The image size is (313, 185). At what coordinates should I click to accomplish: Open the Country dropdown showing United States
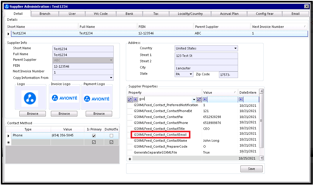[x=206, y=48]
